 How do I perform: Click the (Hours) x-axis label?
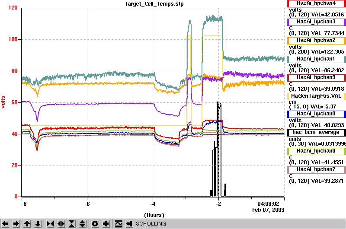point(154,215)
